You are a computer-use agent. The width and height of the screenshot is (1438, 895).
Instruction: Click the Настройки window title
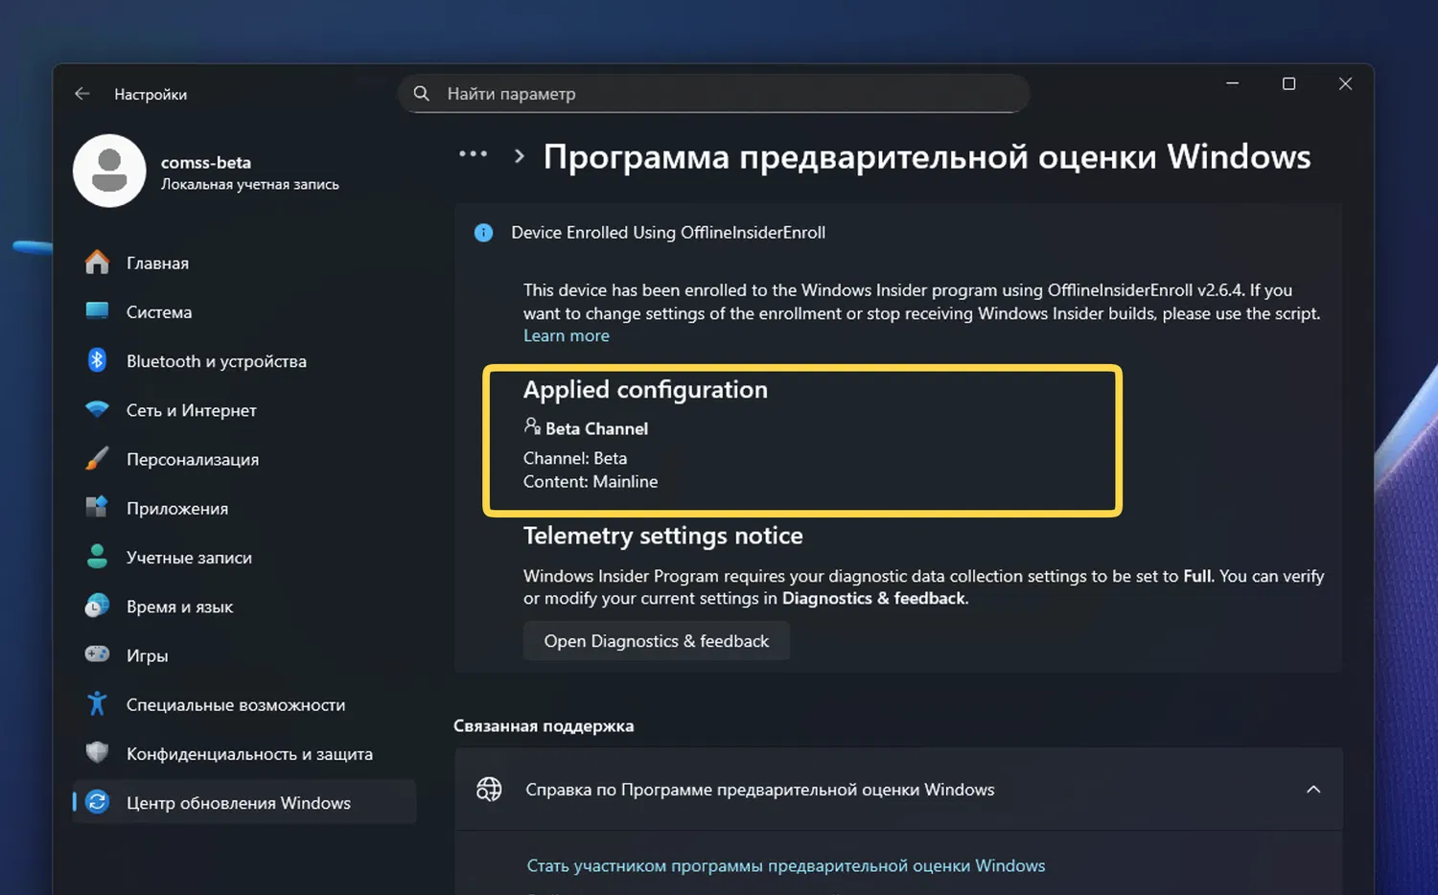click(151, 94)
